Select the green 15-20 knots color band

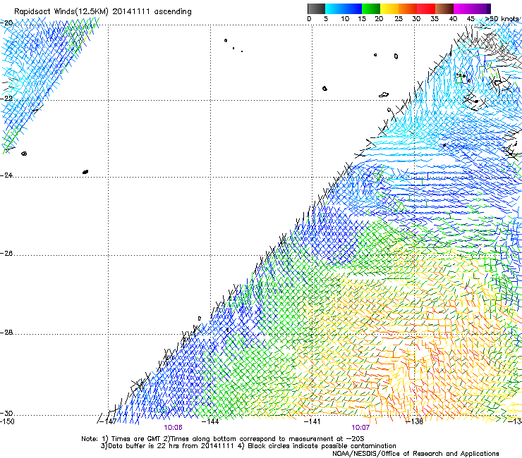pos(371,8)
